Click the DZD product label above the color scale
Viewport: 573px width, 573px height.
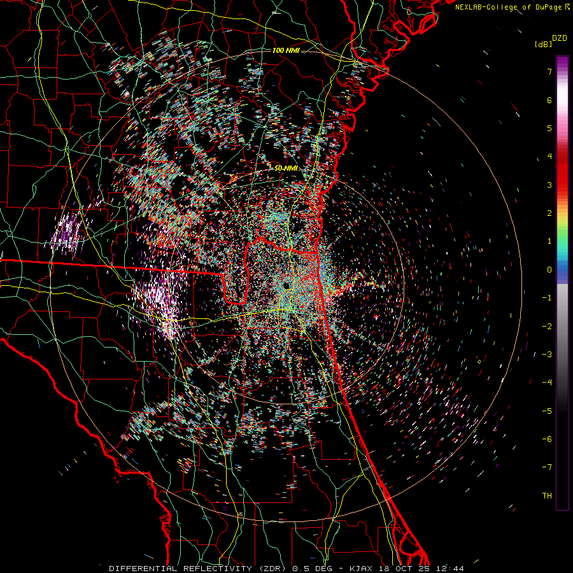pyautogui.click(x=560, y=38)
